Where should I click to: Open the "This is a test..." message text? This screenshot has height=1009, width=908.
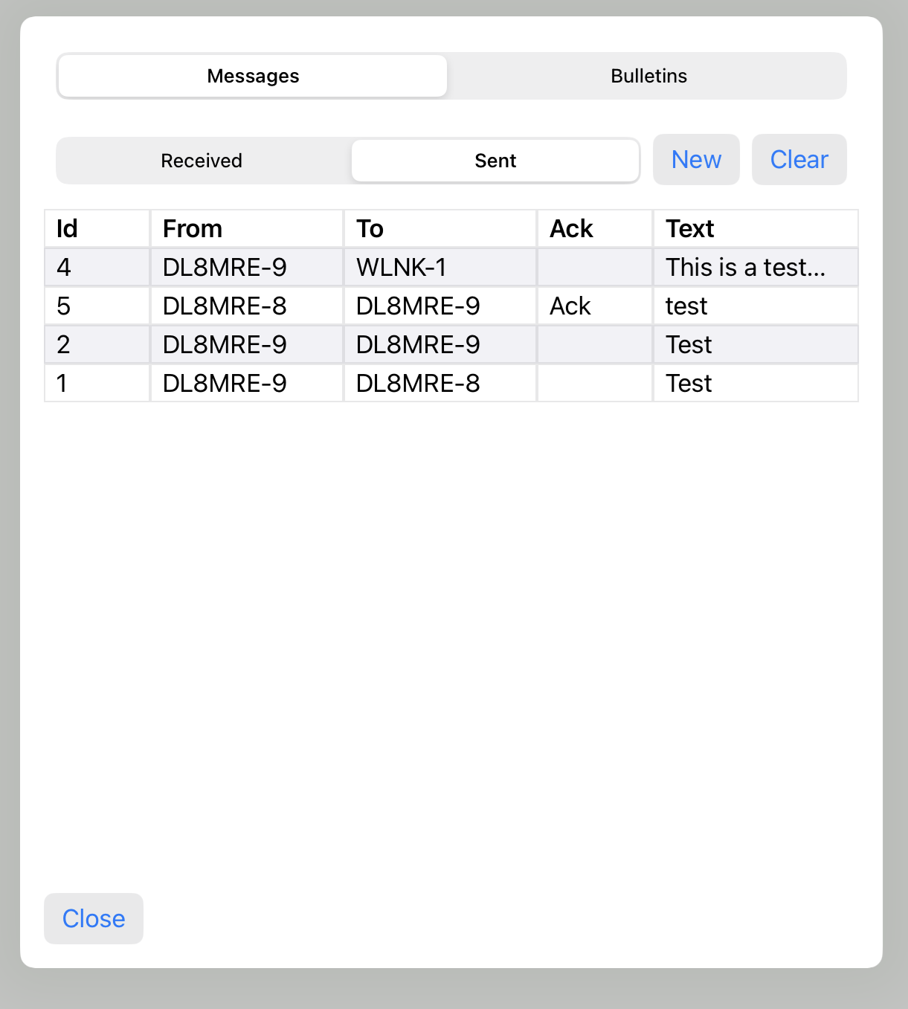pos(745,268)
